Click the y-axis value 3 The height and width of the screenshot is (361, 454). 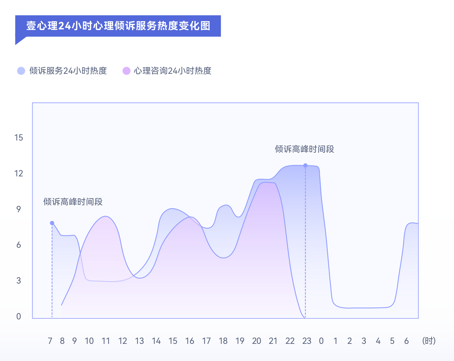(x=19, y=280)
